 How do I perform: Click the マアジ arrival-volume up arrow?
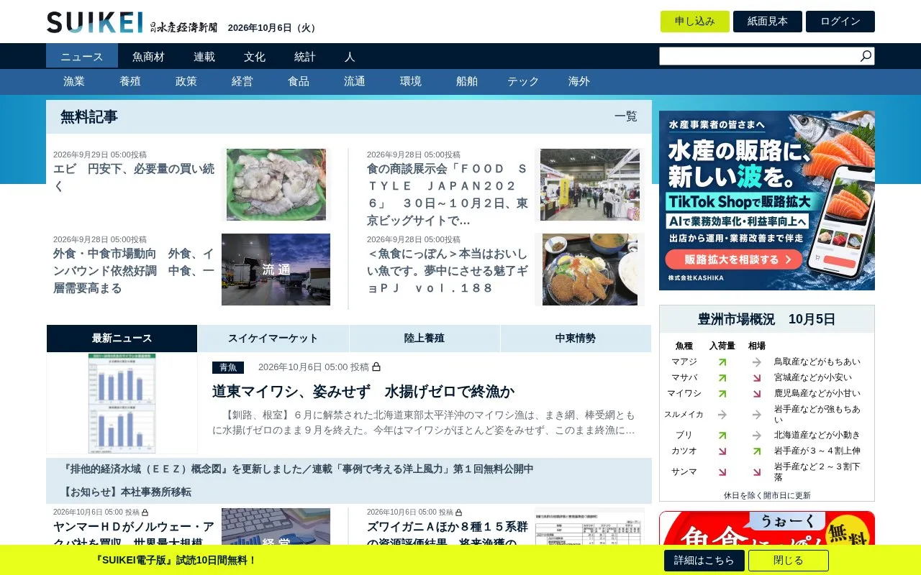722,362
